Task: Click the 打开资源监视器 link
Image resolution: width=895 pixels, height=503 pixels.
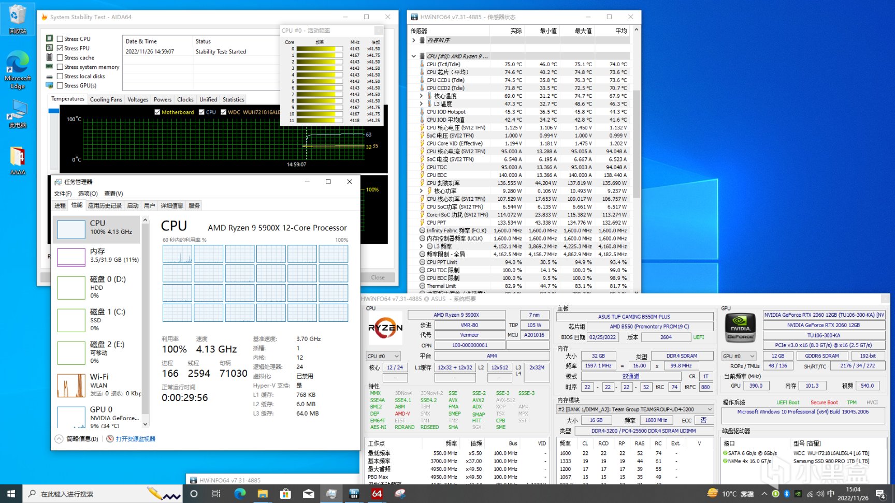Action: coord(135,439)
